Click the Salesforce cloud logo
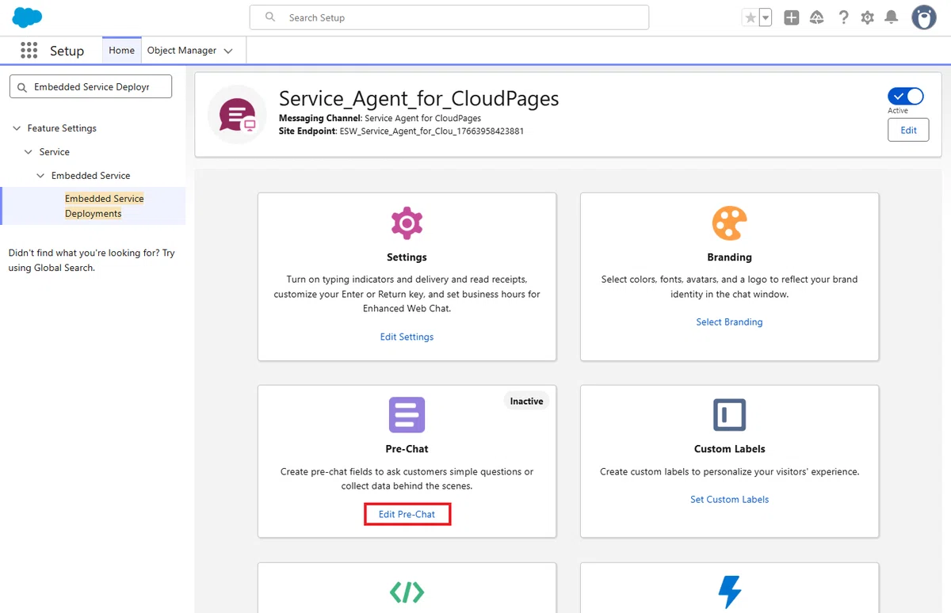This screenshot has width=951, height=613. coord(27,17)
